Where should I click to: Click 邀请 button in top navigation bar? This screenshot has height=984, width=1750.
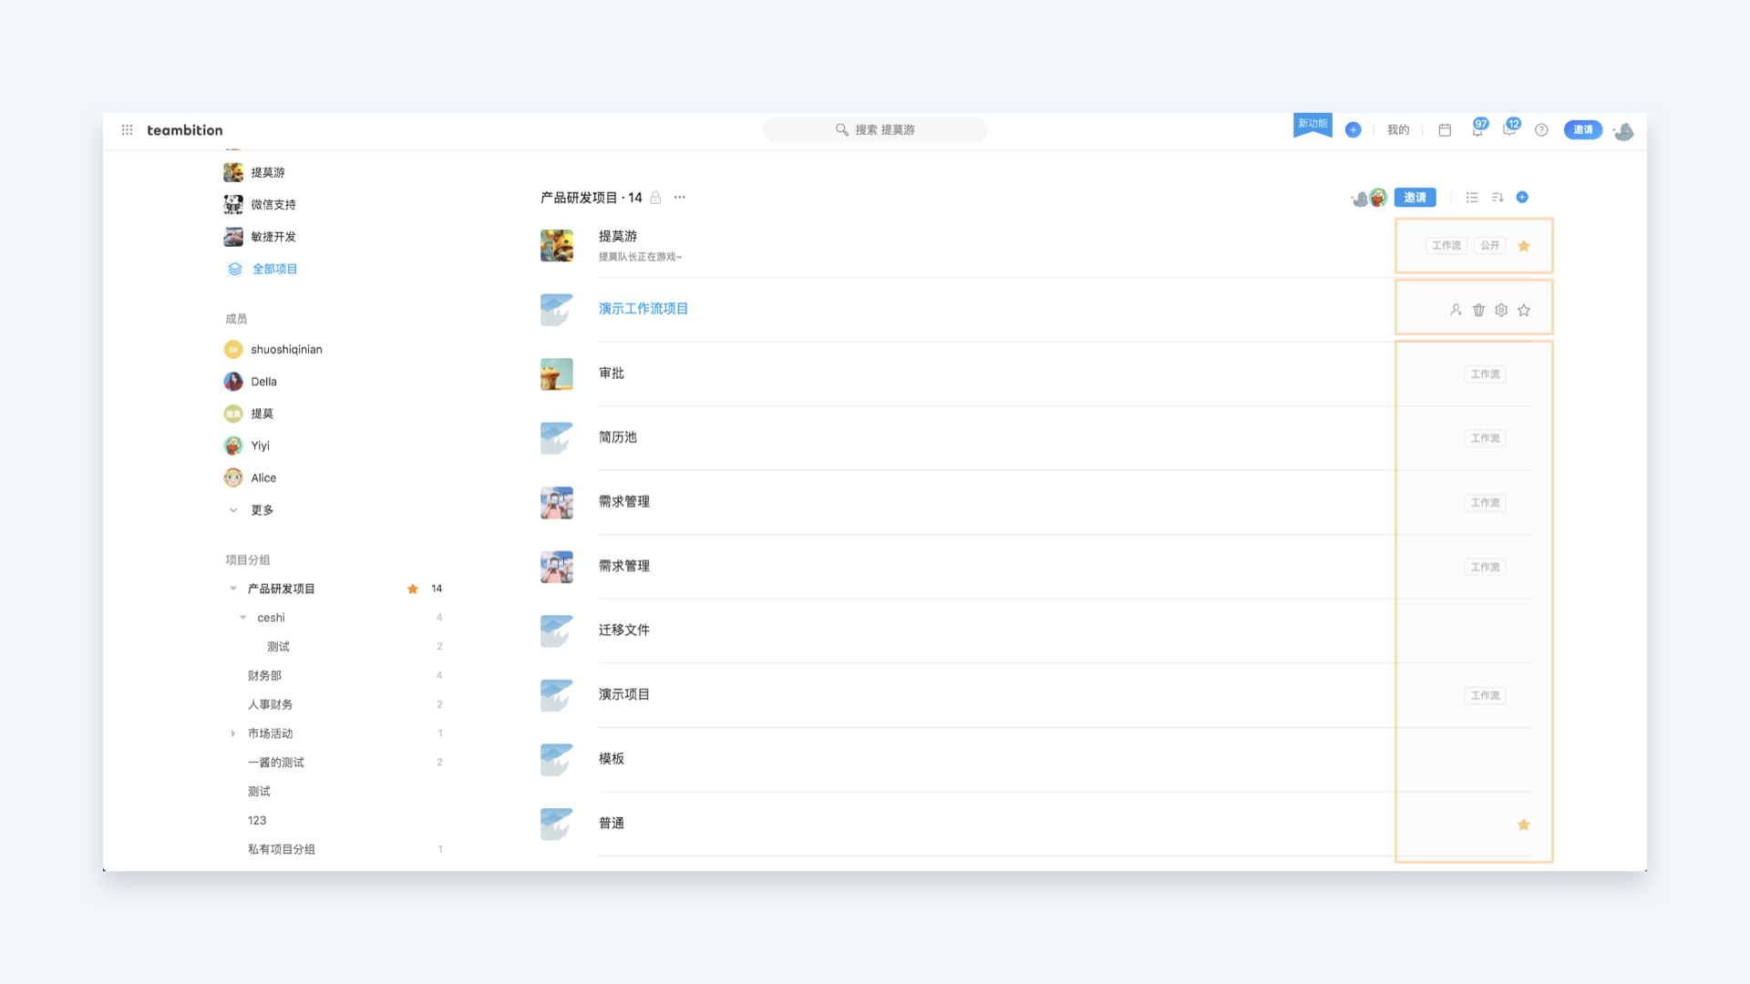[1583, 130]
